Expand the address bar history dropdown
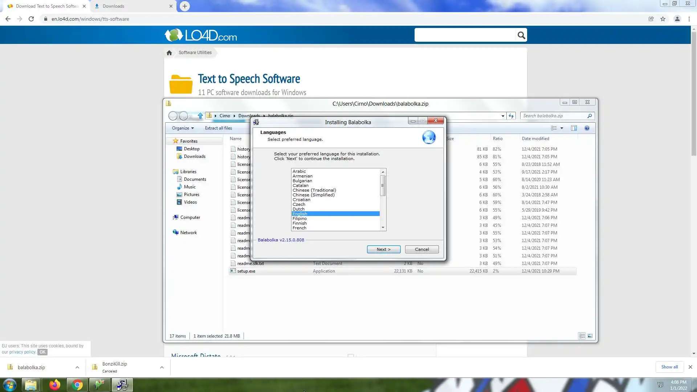697x392 pixels. 503,116
